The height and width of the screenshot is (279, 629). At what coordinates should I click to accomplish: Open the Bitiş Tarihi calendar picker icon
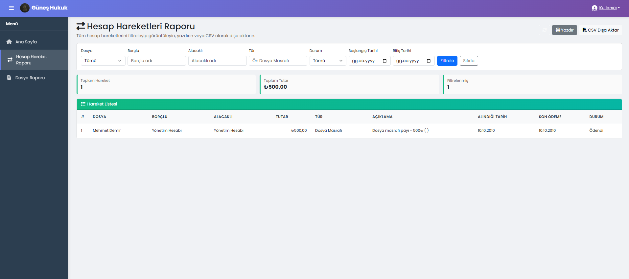pyautogui.click(x=429, y=61)
